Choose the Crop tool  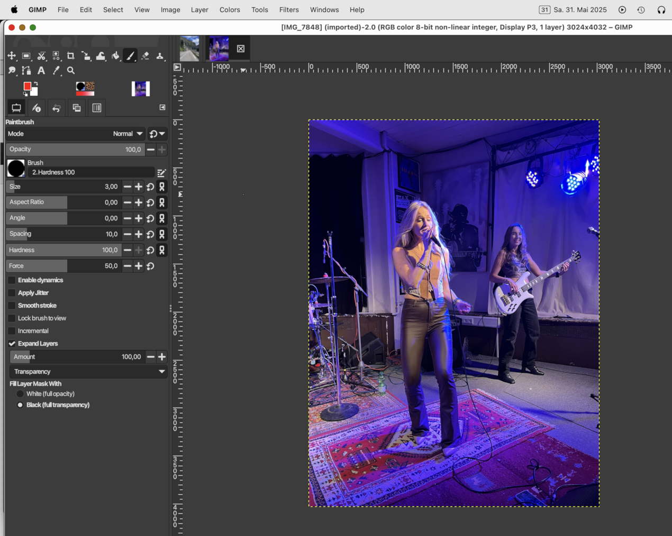71,56
